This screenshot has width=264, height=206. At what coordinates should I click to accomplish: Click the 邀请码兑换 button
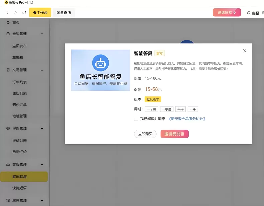[174, 134]
